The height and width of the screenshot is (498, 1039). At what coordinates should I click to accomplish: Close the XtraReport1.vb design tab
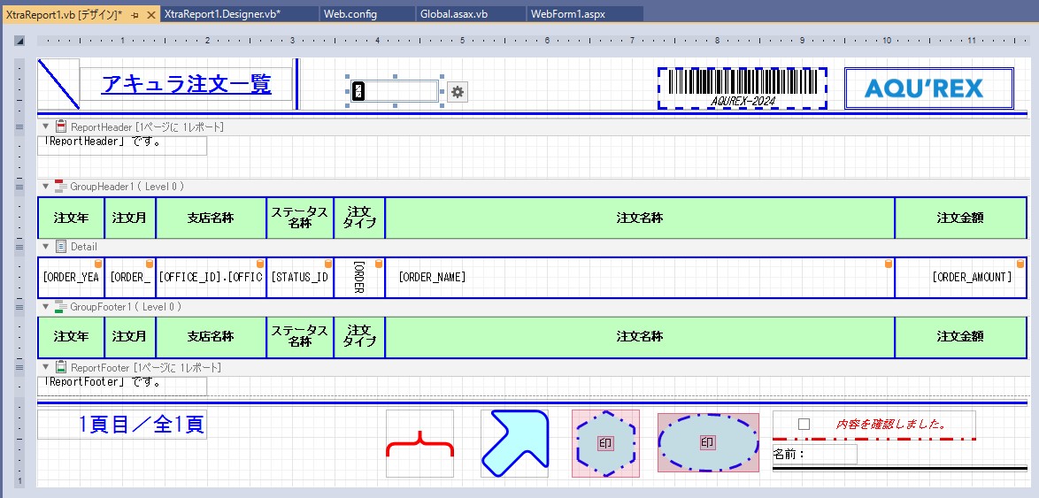(150, 15)
